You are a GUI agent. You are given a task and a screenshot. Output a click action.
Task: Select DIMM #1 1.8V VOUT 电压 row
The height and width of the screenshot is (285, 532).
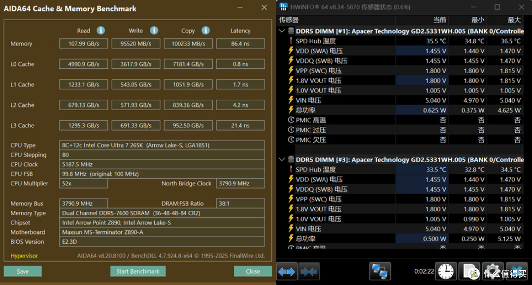click(x=404, y=80)
